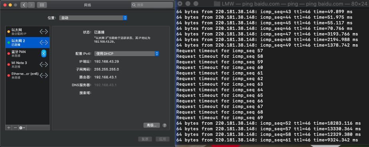Click subnet mask value 255.255.255.0
The height and width of the screenshot is (147, 369).
pyautogui.click(x=107, y=69)
